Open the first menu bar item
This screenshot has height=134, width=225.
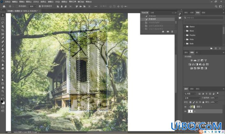(x=8, y=2)
